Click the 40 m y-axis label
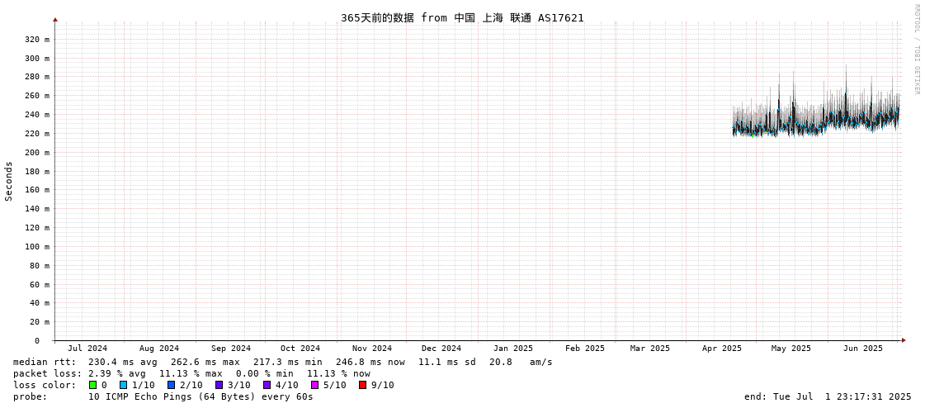Screen dimensions: 925x408 pyautogui.click(x=39, y=303)
